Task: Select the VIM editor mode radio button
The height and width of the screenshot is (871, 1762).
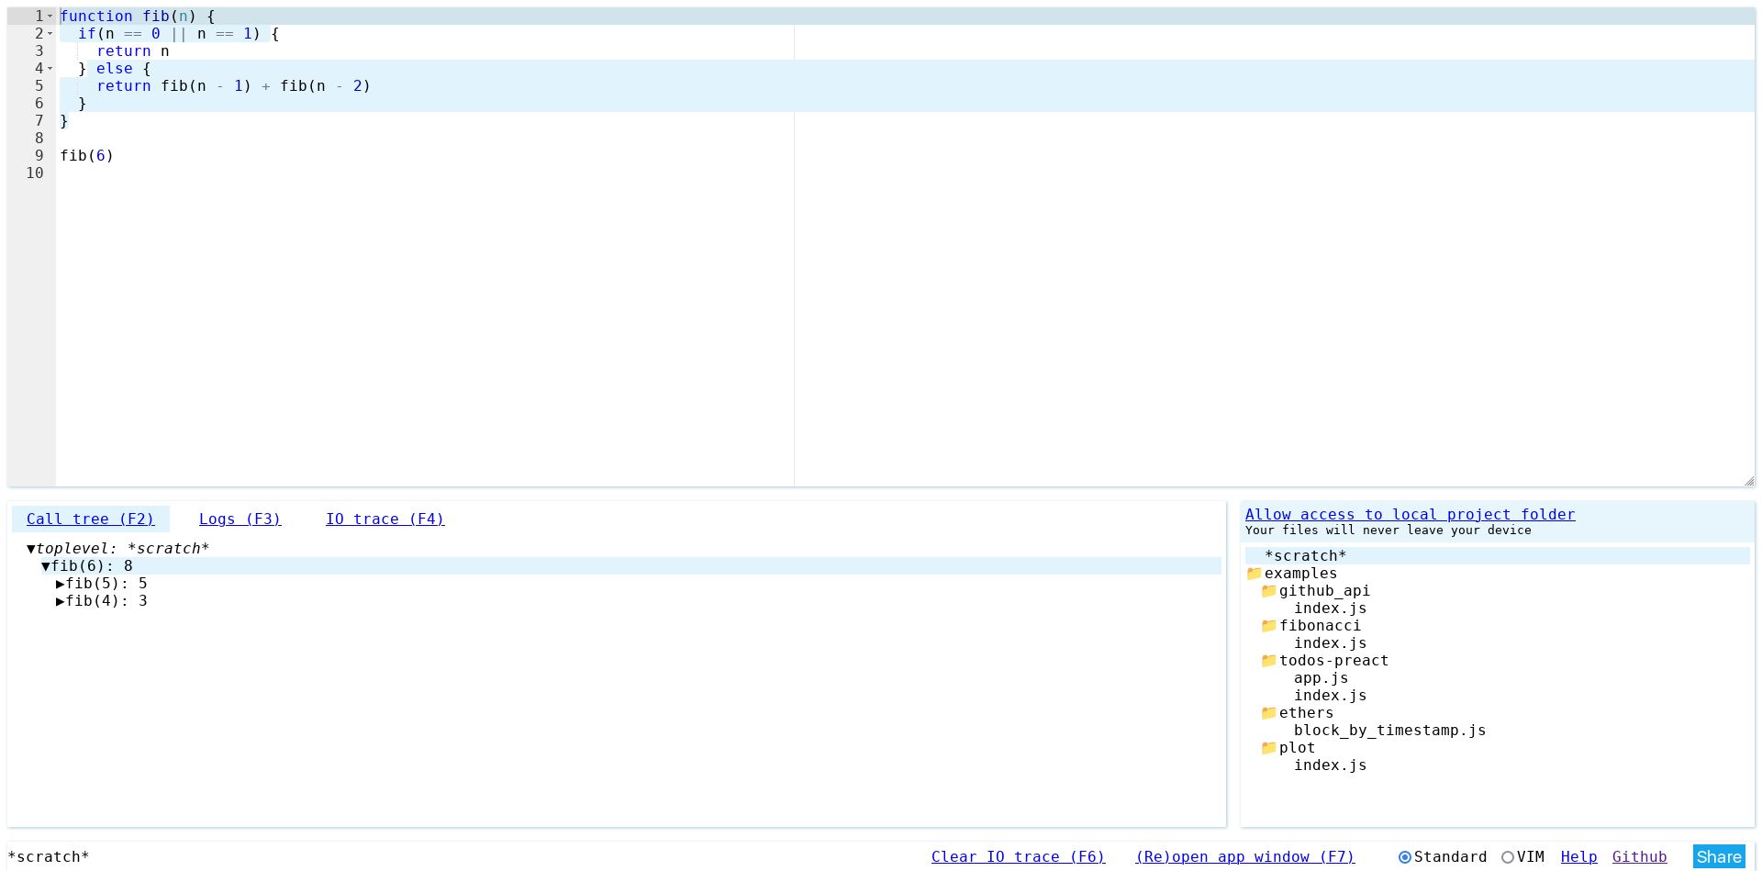Action: (x=1507, y=857)
